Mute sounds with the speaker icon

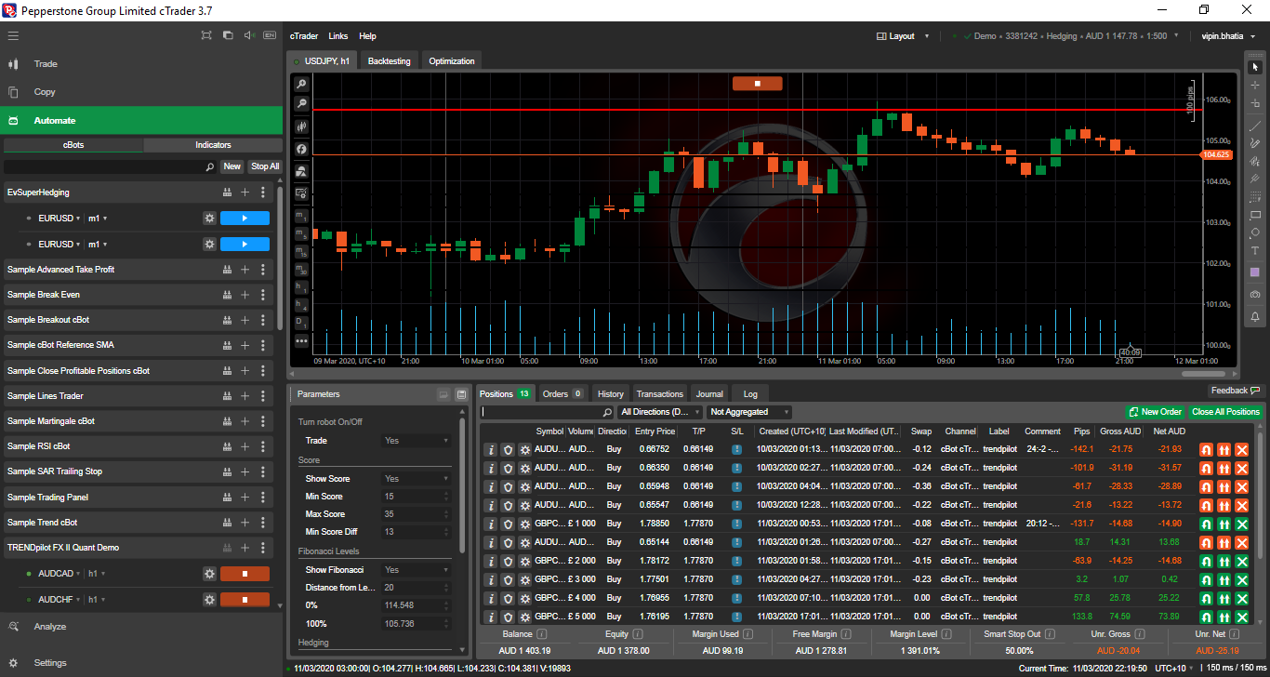point(249,35)
